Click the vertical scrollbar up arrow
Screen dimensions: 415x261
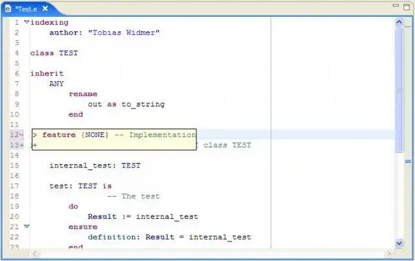399,22
